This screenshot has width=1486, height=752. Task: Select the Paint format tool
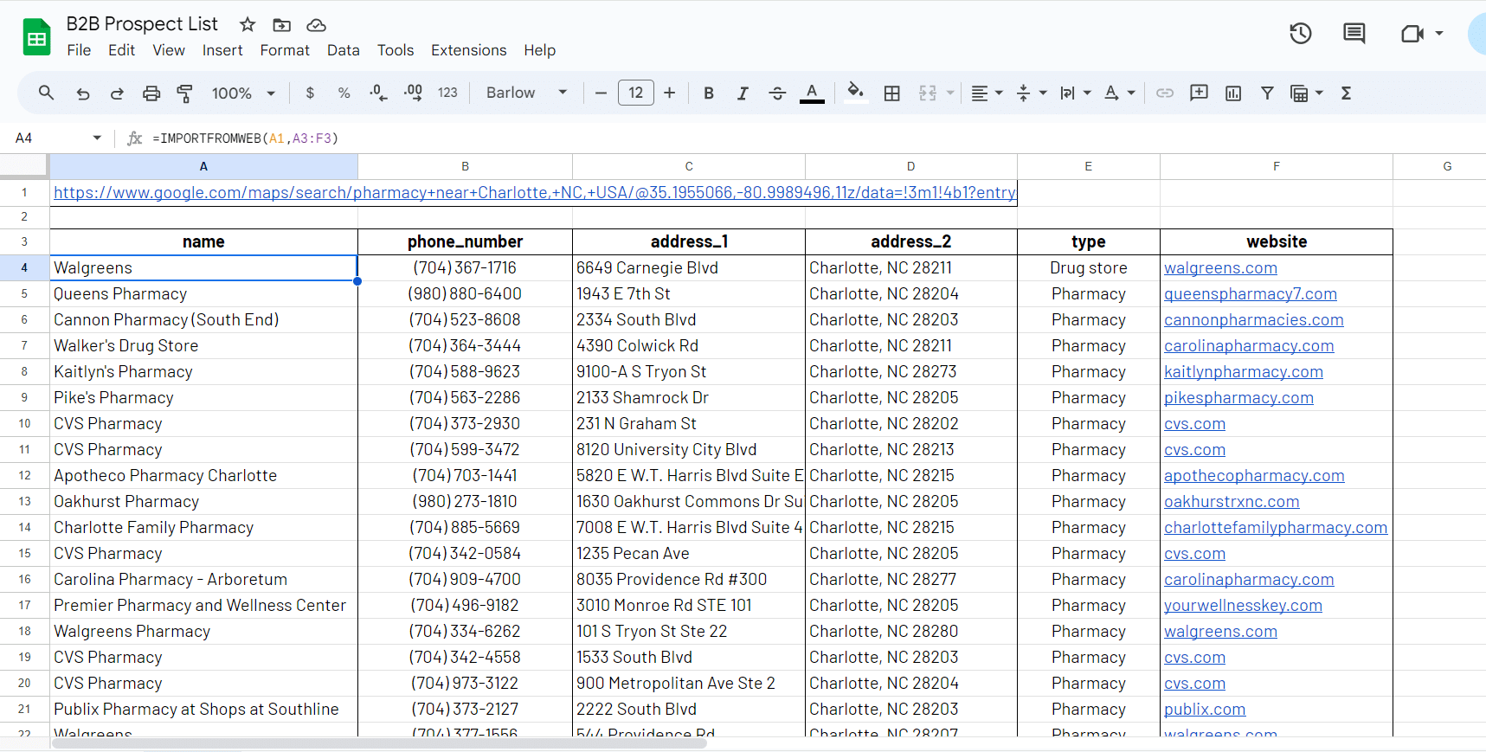tap(184, 93)
